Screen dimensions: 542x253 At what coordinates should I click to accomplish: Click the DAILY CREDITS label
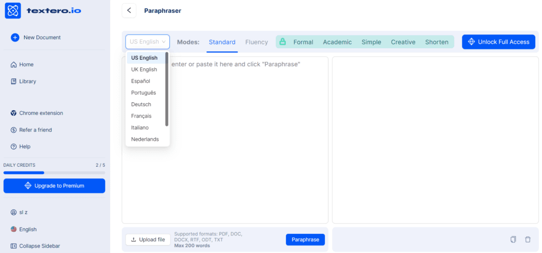[x=20, y=165]
